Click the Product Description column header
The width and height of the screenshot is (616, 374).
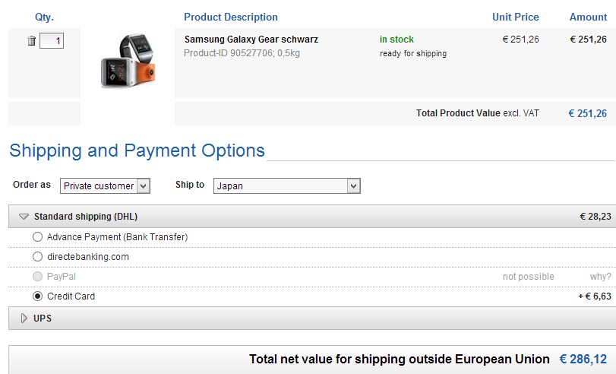point(231,17)
